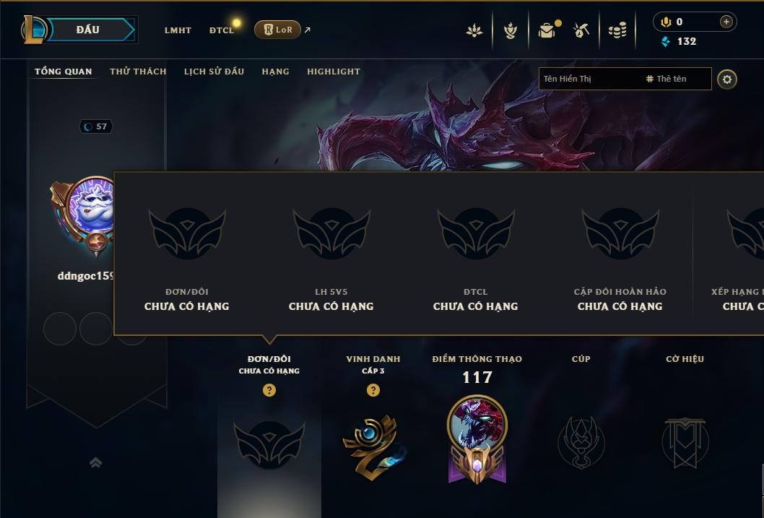
Task: Click the Clash trophy icon in top bar
Action: pos(510,30)
